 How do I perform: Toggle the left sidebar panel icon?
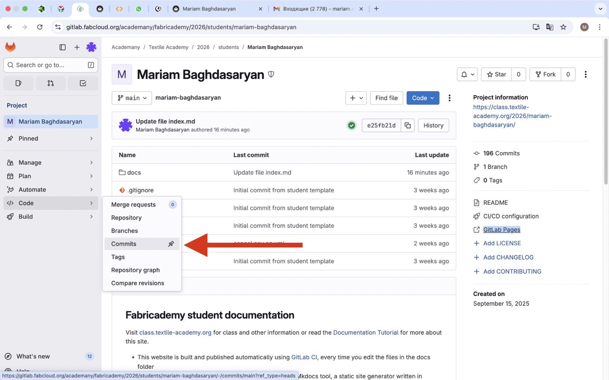[x=62, y=47]
